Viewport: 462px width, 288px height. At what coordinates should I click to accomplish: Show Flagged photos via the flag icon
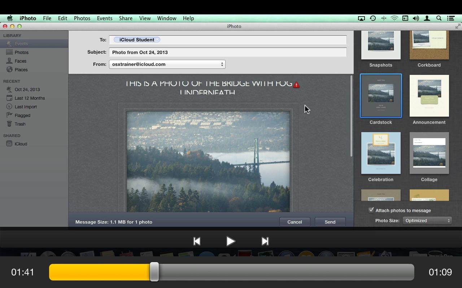[9, 116]
